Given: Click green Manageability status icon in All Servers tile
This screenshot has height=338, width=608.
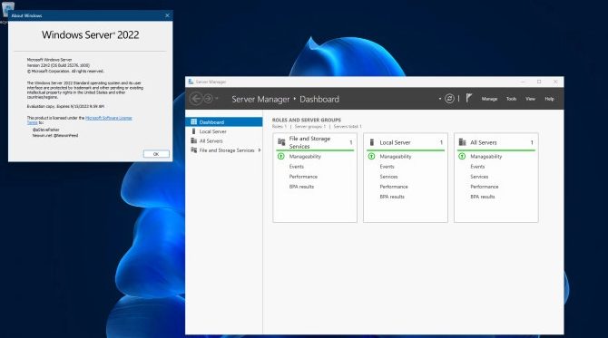Looking at the screenshot, I should (x=462, y=157).
